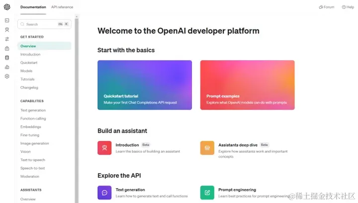Viewport: 358px width, 203px height.
Task: Open Text-to-speech in the sidebar
Action: point(33,160)
